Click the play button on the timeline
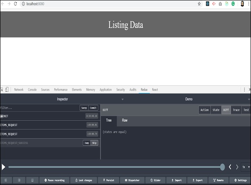251x185 pixels. (4, 167)
